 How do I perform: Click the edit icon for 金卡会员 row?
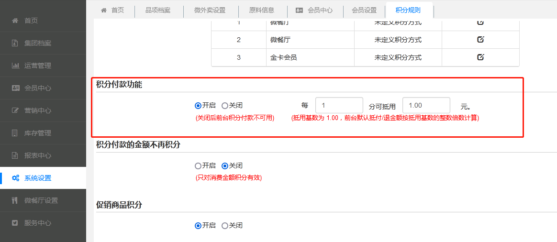[x=480, y=57]
